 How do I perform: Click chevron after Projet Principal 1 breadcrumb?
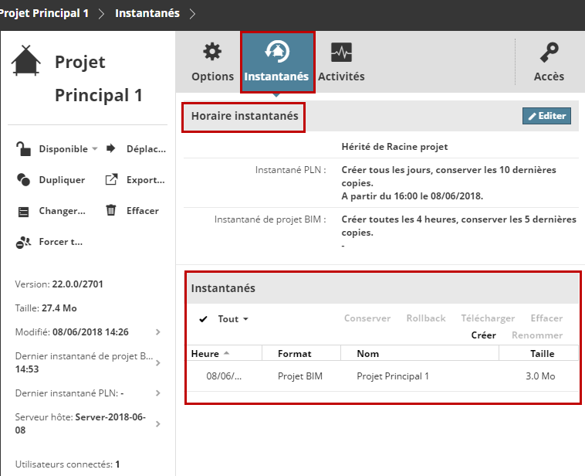pyautogui.click(x=101, y=13)
